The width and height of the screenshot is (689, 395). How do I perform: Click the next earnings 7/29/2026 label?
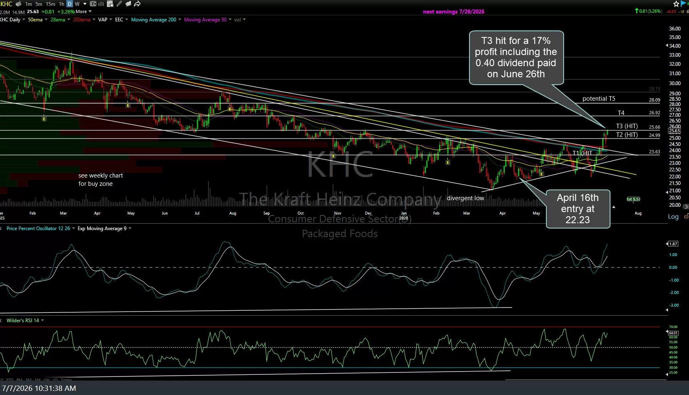[453, 12]
